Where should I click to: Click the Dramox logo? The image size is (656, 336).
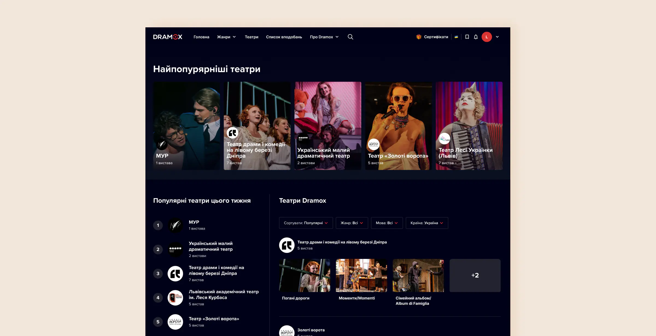tap(168, 37)
